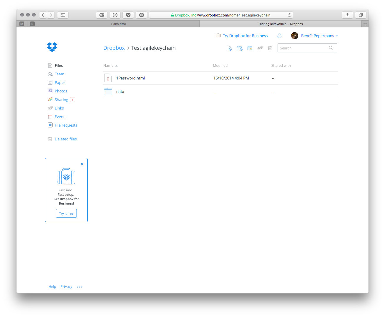Image resolution: width=385 pixels, height=317 pixels.
Task: Close the Dropbox for Business promo
Action: pos(82,164)
